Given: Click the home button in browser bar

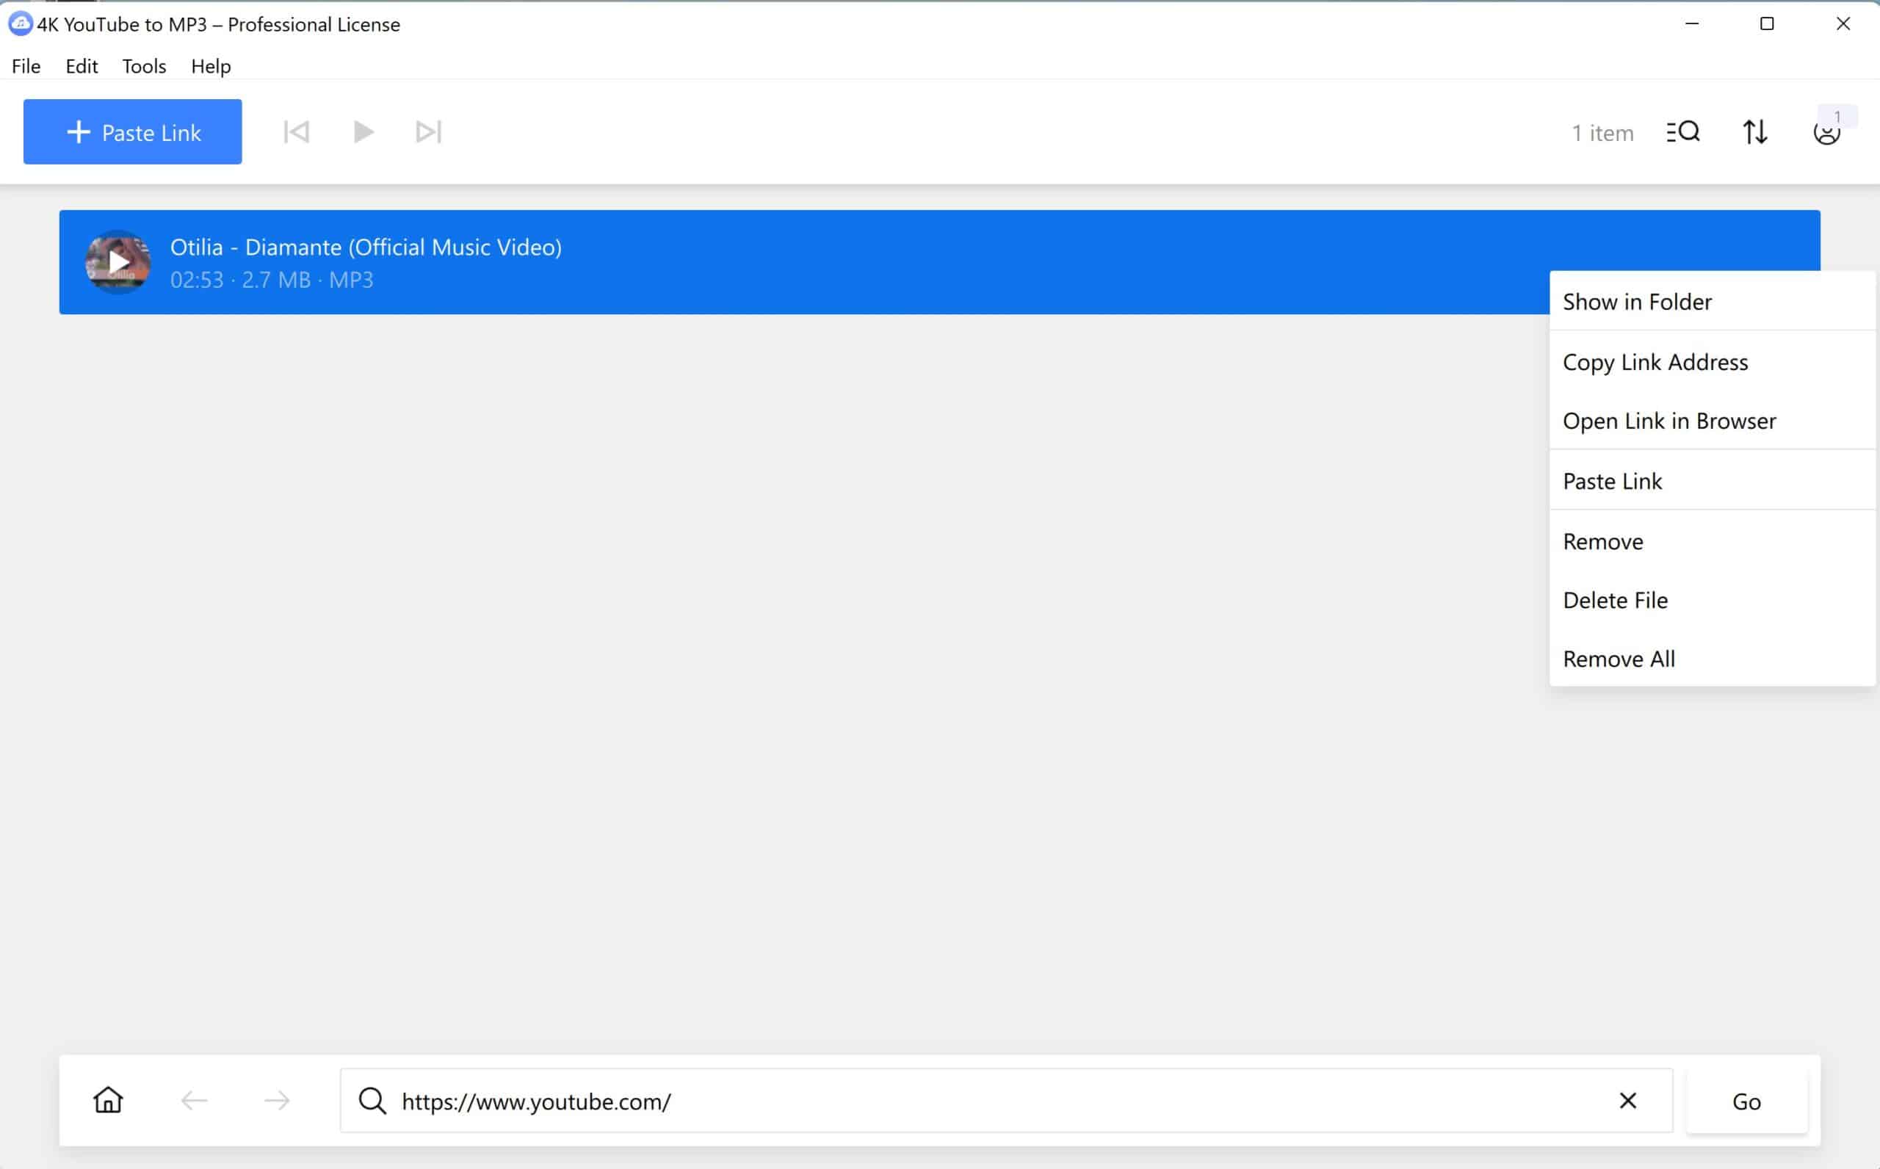Looking at the screenshot, I should click(x=109, y=1100).
